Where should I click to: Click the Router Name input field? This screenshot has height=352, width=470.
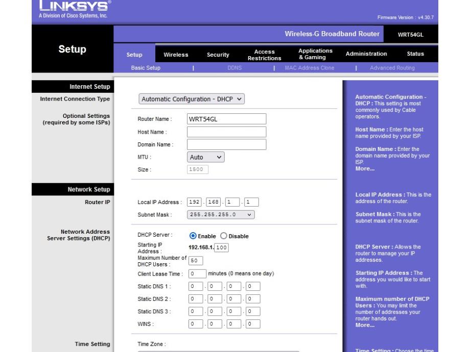click(226, 119)
